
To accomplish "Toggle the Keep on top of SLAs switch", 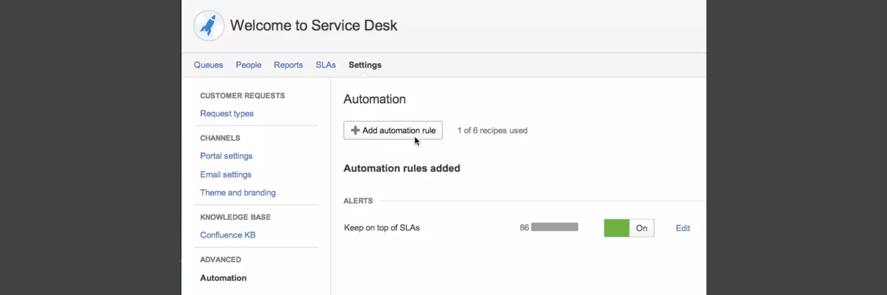I will [x=628, y=228].
